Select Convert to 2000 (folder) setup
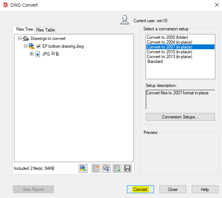The width and height of the screenshot is (222, 198). point(180,37)
